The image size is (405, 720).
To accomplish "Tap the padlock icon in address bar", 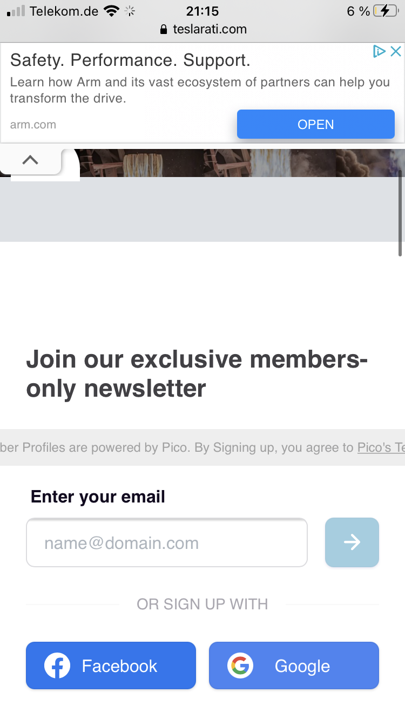I will (164, 30).
